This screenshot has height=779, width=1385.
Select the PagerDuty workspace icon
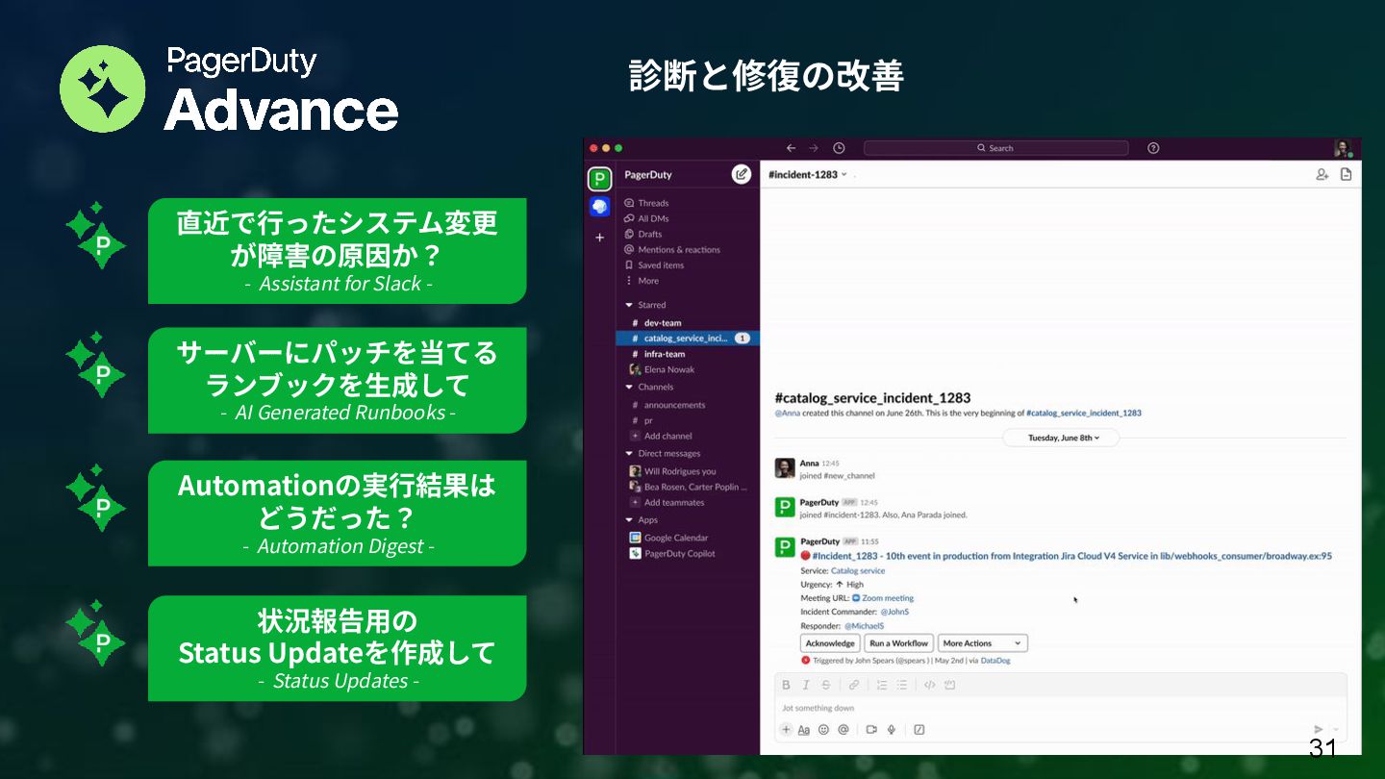coord(599,179)
